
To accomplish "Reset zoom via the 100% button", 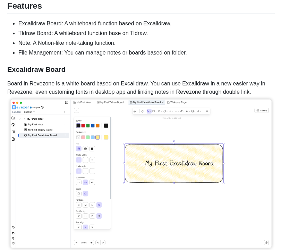I will coord(84,242).
